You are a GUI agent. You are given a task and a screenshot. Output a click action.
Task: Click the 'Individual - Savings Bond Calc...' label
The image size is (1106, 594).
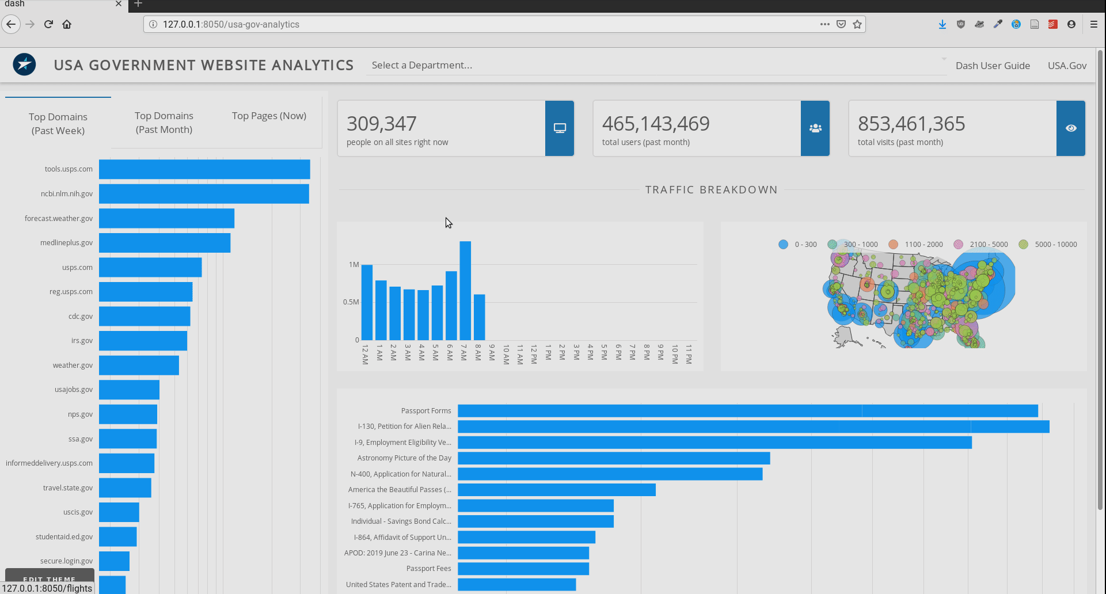(401, 521)
